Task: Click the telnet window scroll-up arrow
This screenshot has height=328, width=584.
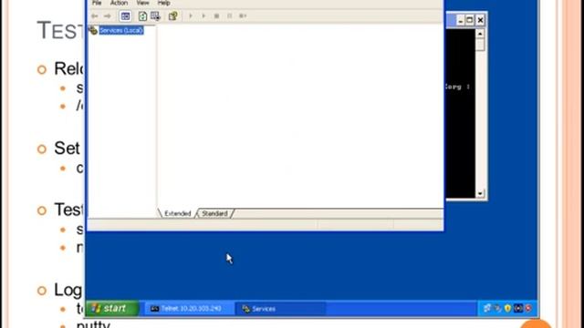Action: point(480,34)
